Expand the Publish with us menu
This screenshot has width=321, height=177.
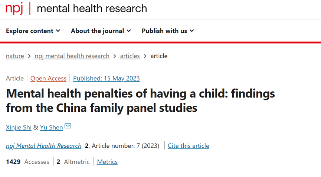coord(168,31)
